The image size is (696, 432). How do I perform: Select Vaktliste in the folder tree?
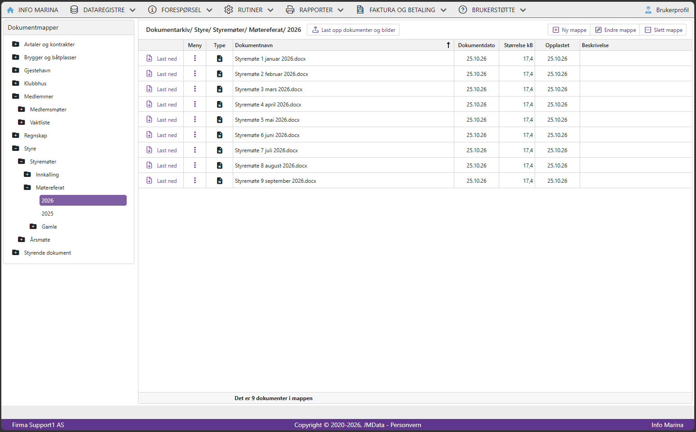pos(40,123)
